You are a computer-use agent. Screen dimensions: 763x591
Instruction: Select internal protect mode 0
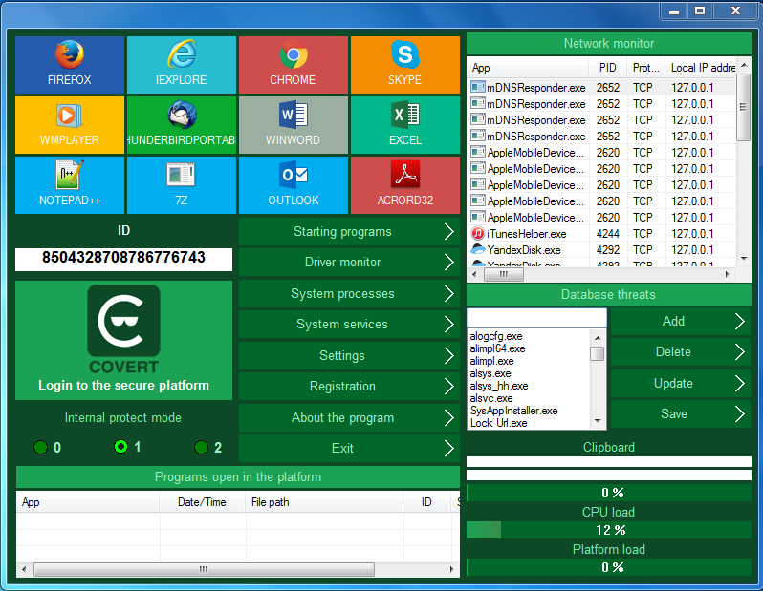[40, 447]
